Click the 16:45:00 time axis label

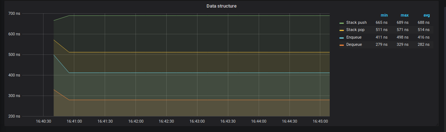[320, 122]
